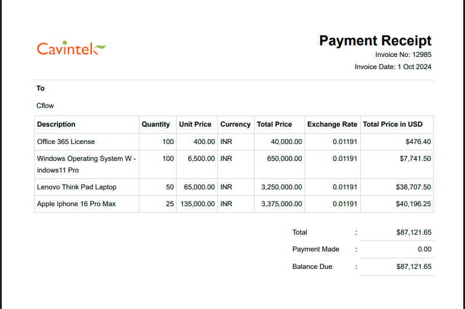Click the Total label in the summary
The height and width of the screenshot is (309, 465).
pos(299,232)
